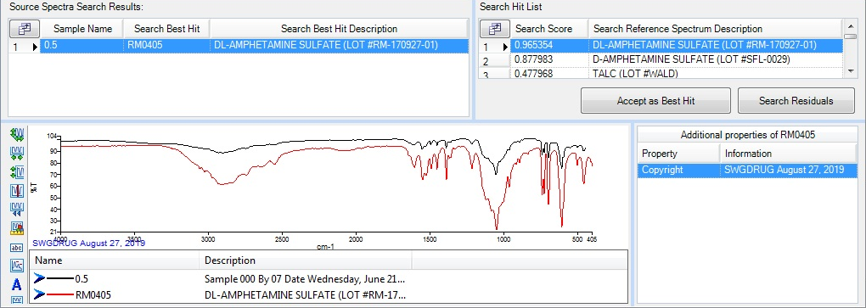Click the autoscale spectrum toolbar icon

pos(17,135)
